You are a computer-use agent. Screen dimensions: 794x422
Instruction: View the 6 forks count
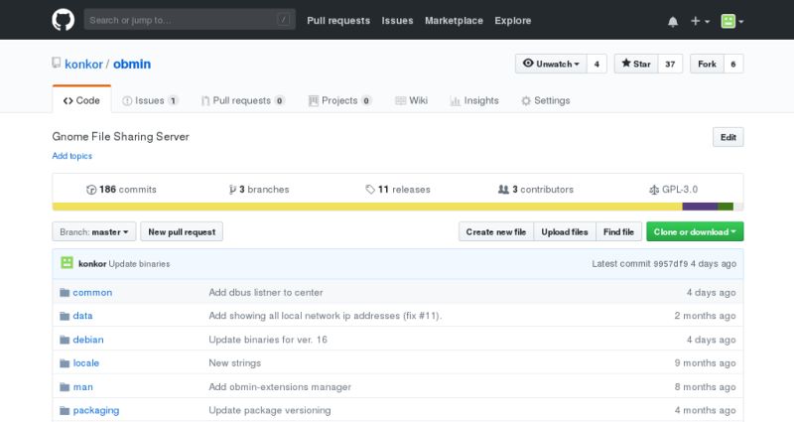733,64
